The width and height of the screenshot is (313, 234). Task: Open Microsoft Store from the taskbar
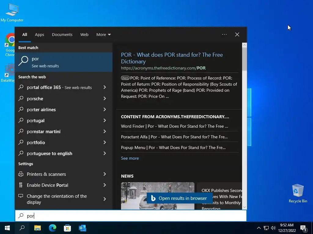pos(67,228)
